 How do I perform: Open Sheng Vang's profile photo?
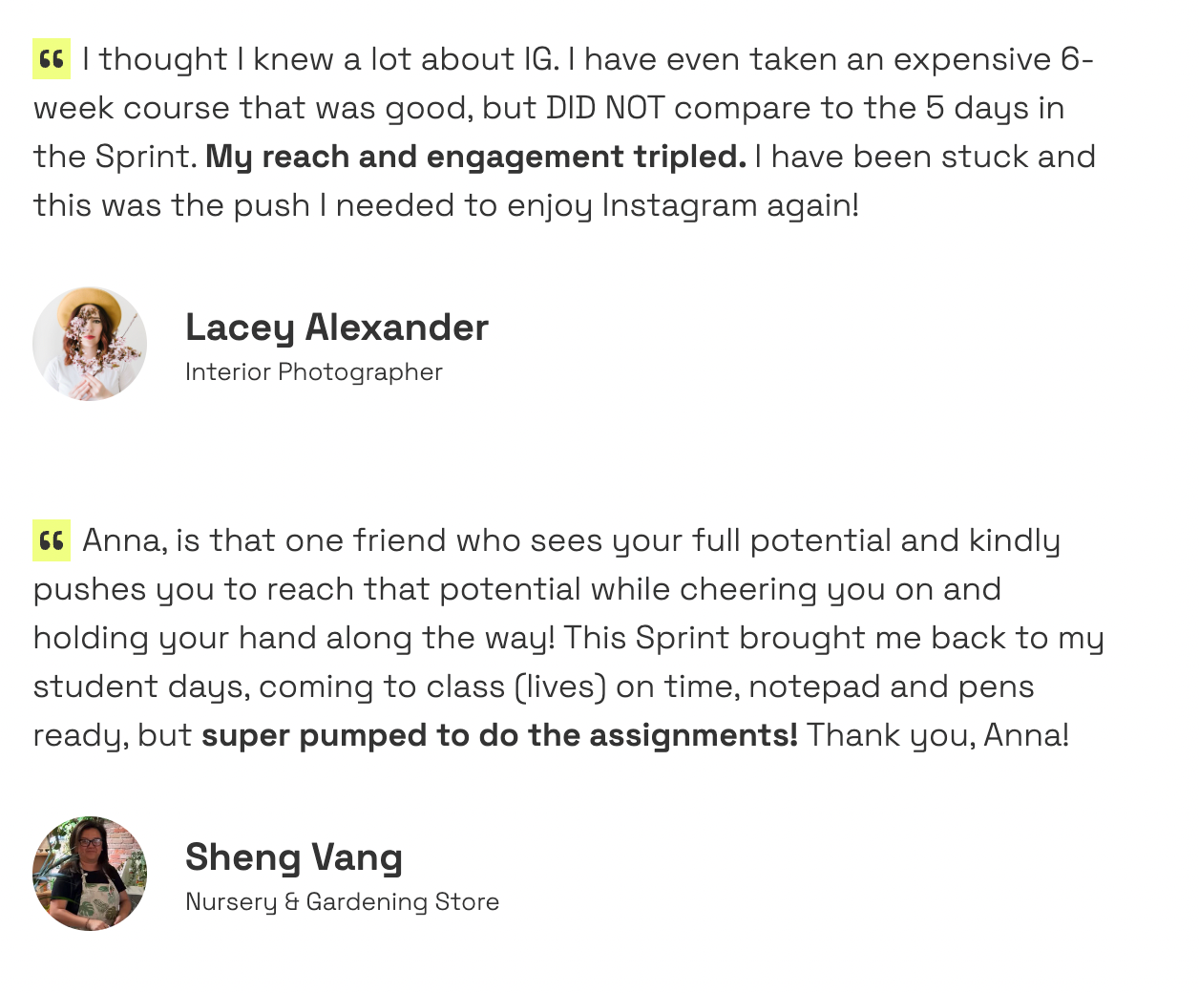(90, 873)
